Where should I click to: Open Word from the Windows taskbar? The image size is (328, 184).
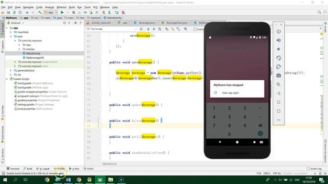(x=68, y=179)
